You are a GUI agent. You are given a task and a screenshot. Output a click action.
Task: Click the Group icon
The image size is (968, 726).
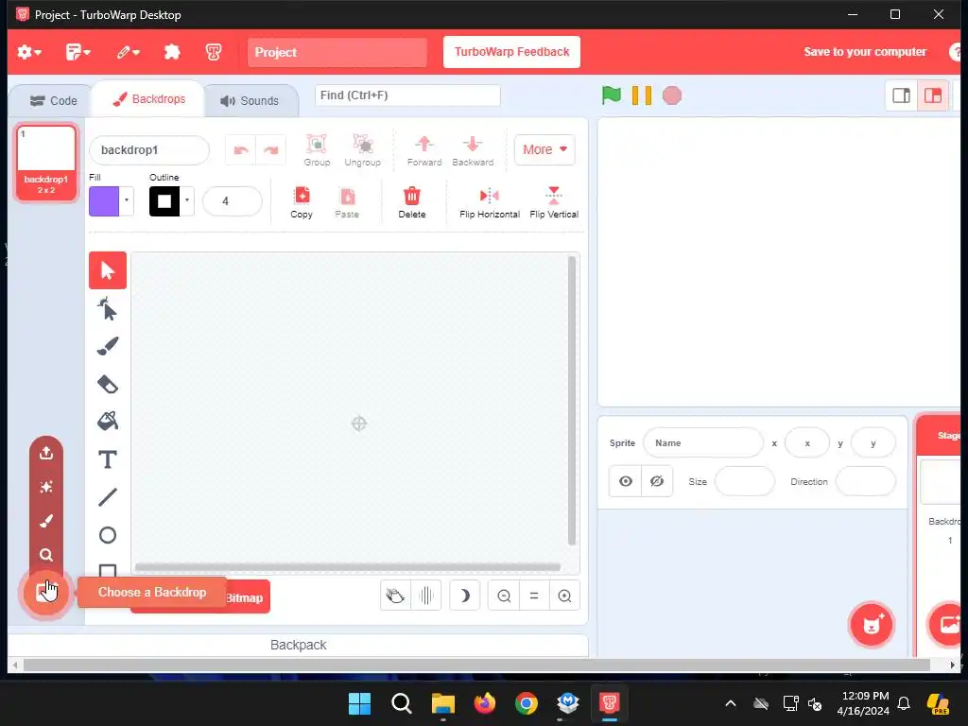[317, 150]
